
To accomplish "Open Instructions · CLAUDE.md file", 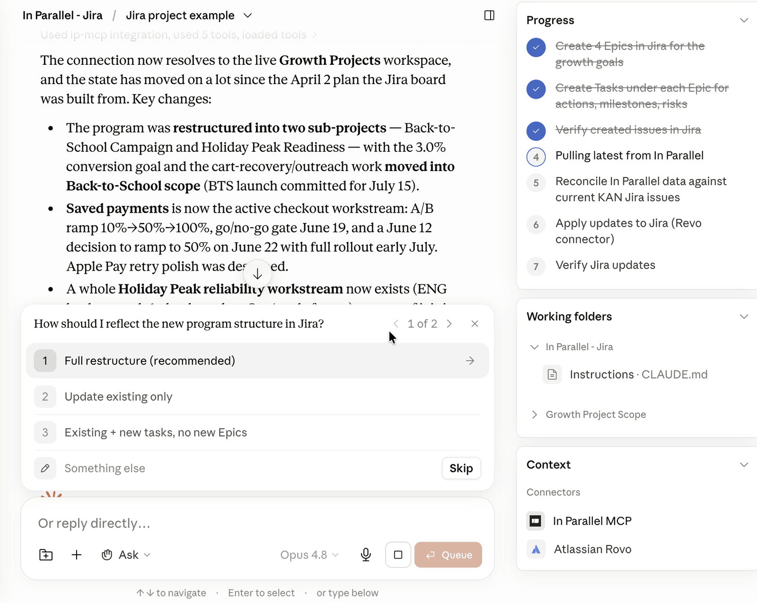I will pyautogui.click(x=625, y=375).
